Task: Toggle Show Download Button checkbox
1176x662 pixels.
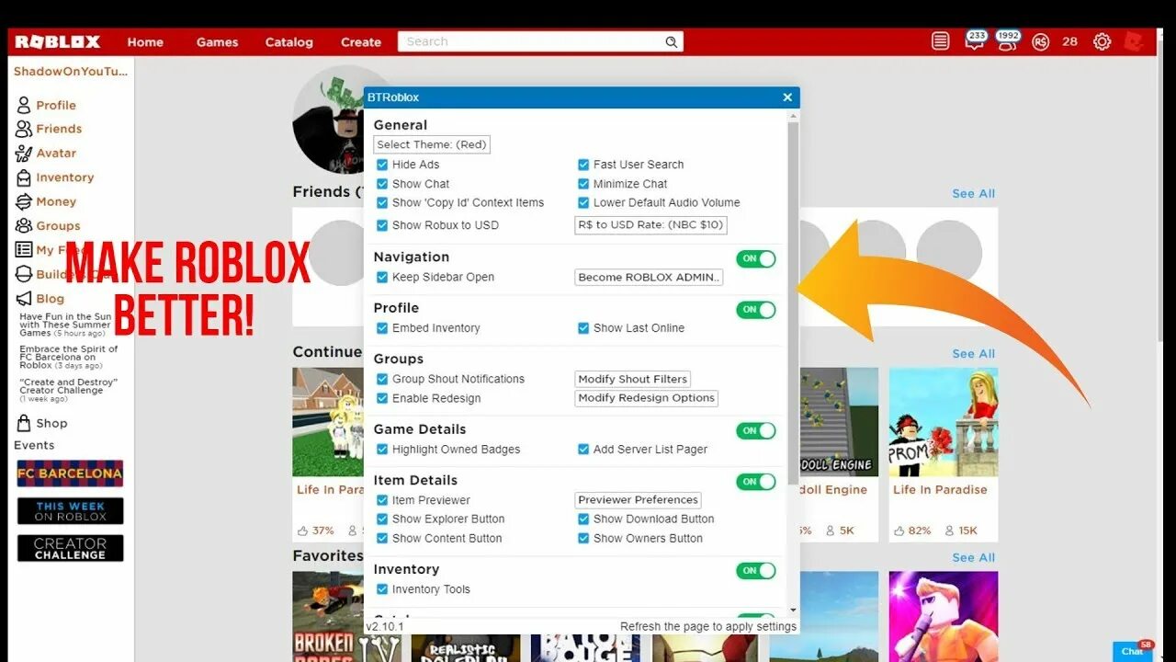Action: [583, 519]
